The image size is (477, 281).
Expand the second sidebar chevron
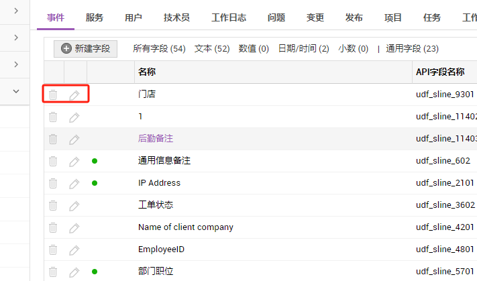click(15, 38)
